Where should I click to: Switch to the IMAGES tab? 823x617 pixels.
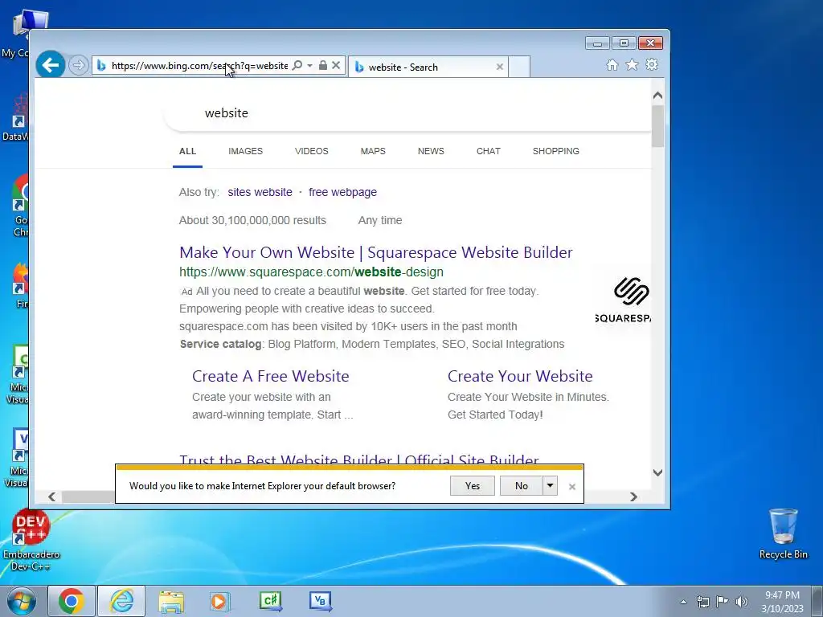tap(246, 151)
